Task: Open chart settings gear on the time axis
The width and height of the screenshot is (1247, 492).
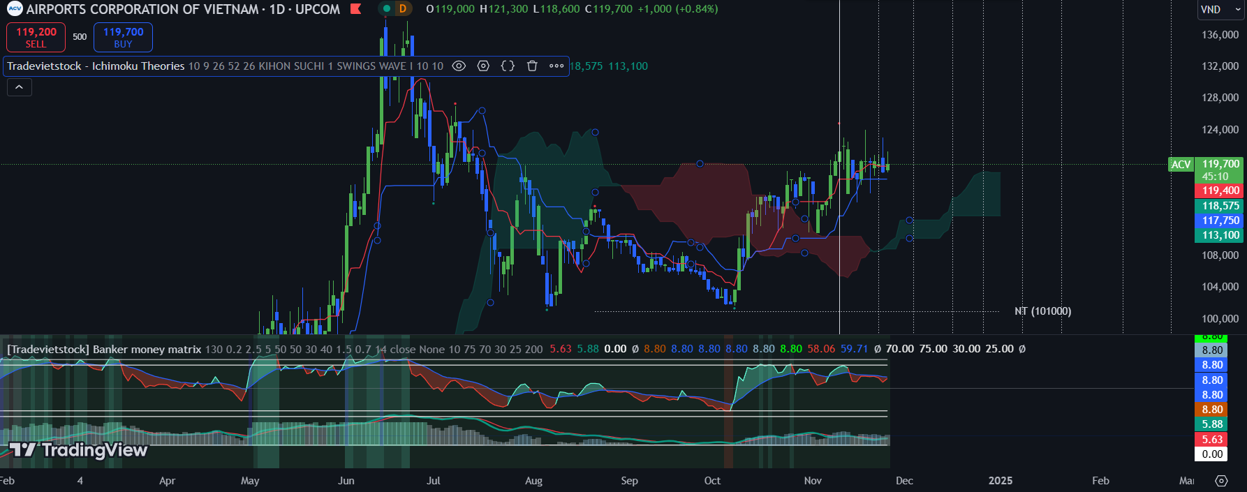Action: [1221, 481]
